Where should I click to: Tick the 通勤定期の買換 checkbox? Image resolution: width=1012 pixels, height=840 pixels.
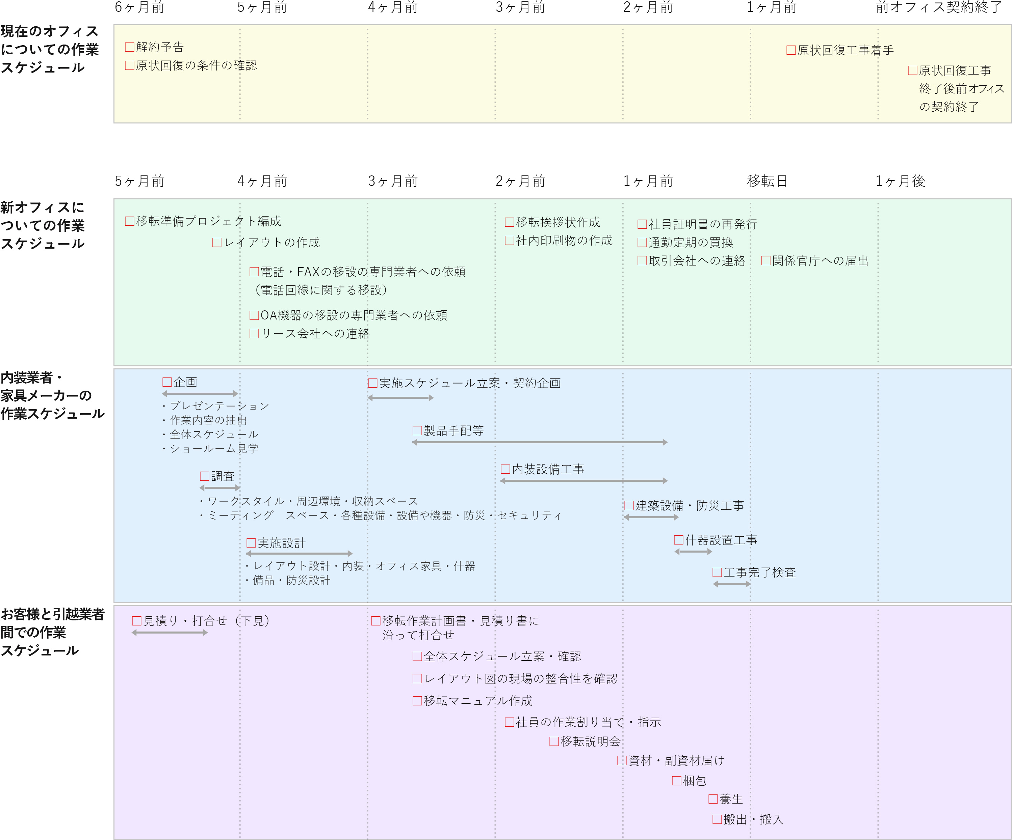click(642, 242)
